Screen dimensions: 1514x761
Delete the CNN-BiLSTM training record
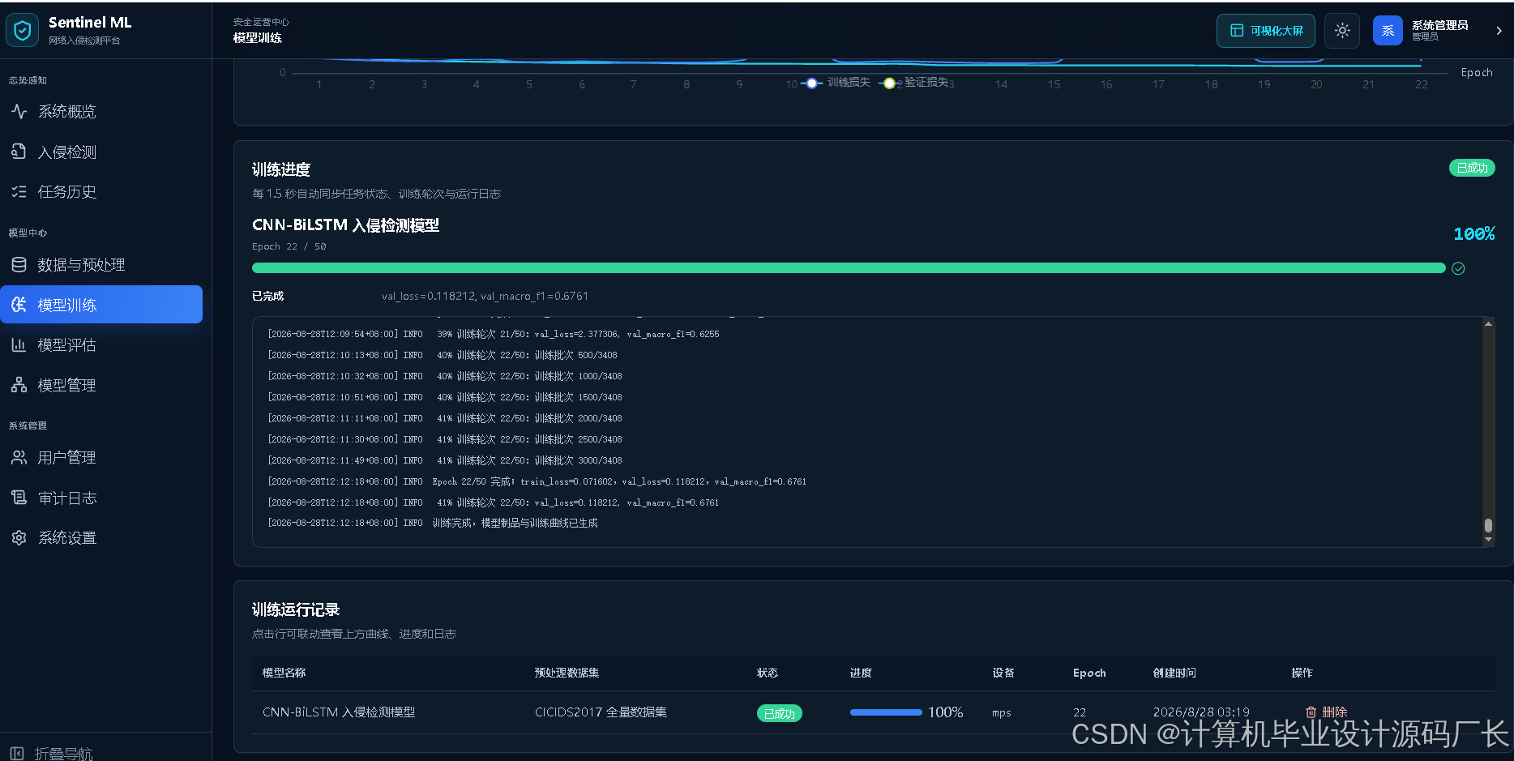point(1326,712)
